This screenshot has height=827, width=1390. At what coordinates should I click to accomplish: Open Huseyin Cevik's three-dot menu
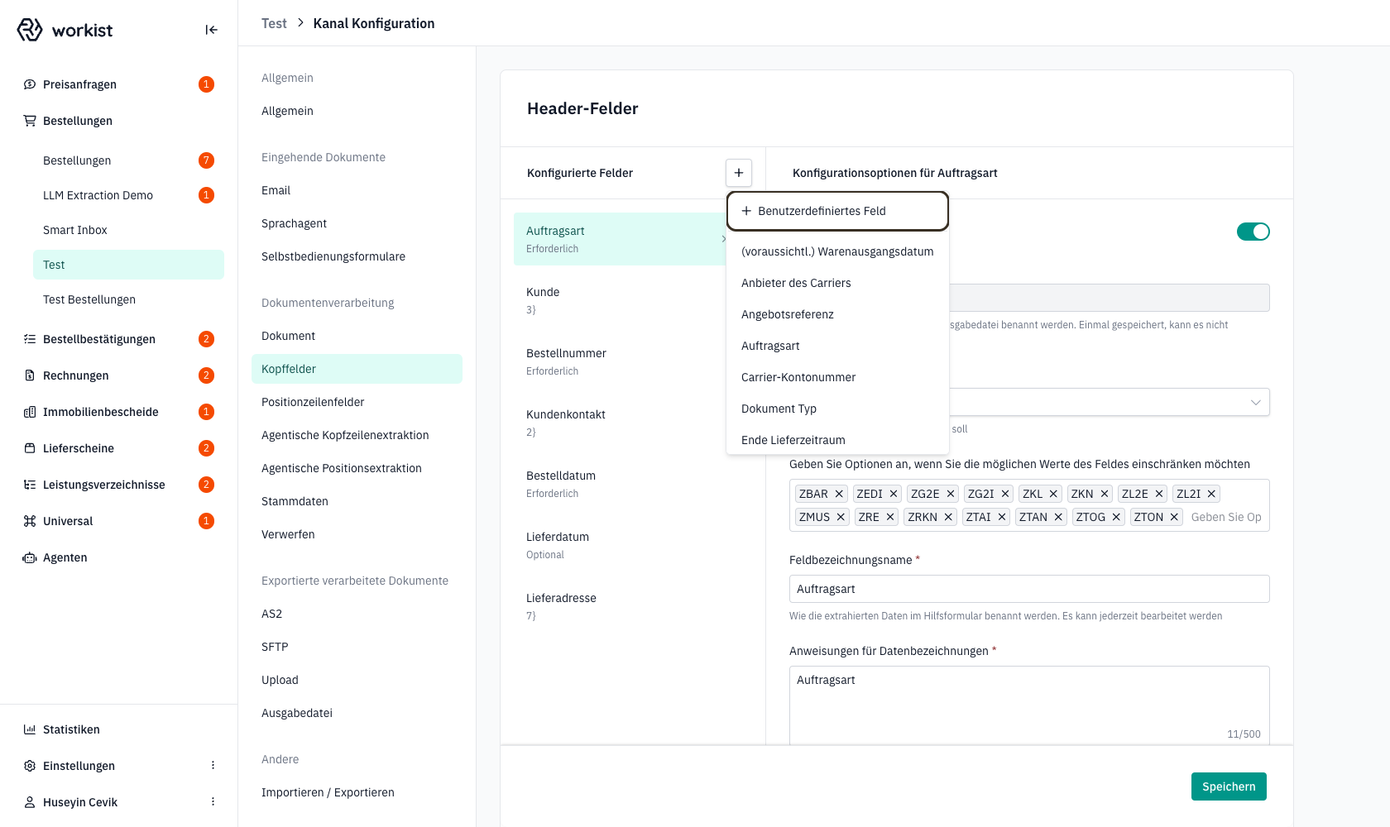pyautogui.click(x=213, y=802)
